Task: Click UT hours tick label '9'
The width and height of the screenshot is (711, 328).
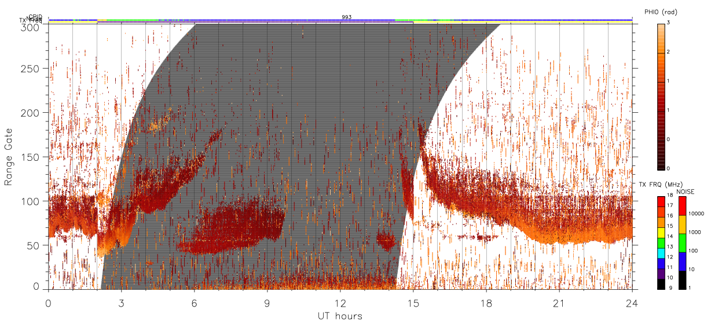Action: [267, 304]
